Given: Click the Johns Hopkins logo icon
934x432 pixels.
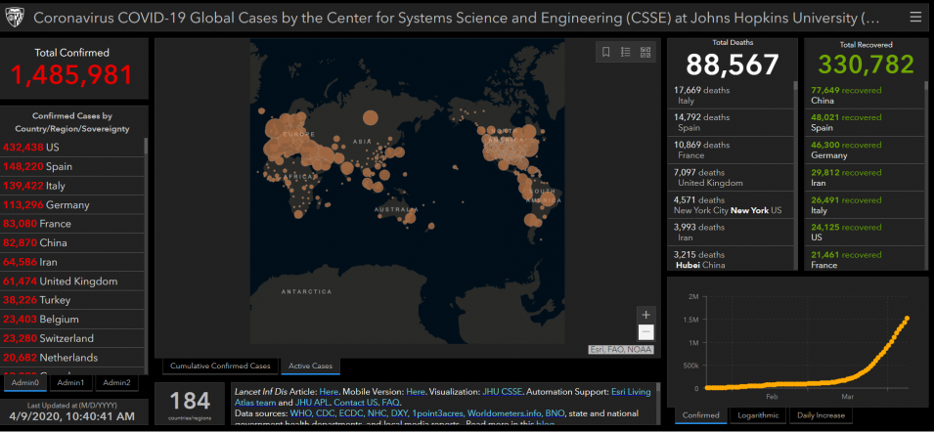Looking at the screenshot, I should coord(17,18).
